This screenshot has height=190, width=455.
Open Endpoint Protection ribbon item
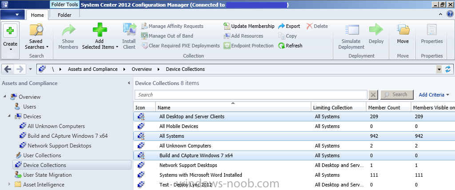click(x=249, y=46)
